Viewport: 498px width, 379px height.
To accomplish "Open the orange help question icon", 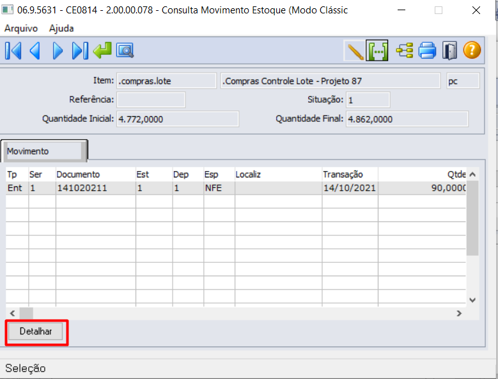I will [x=472, y=50].
